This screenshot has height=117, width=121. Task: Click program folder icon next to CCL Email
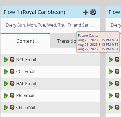pyautogui.click(x=12, y=71)
